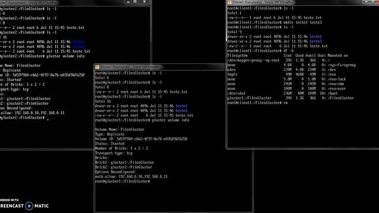Click "total 0" in the Gluster1 window
Viewport: 379px width, 213px height.
[x=102, y=78]
